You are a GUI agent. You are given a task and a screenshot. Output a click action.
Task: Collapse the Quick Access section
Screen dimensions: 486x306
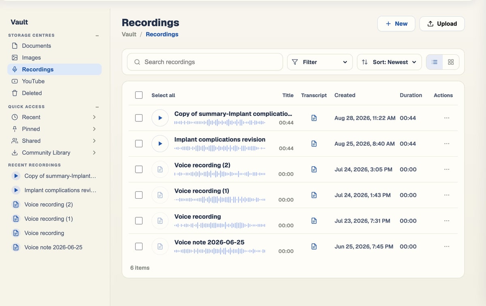(x=97, y=107)
